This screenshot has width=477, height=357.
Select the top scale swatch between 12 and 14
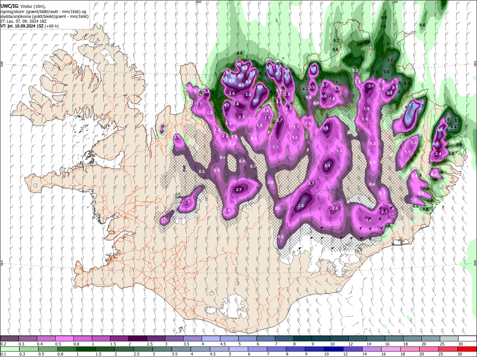pyautogui.click(x=357, y=339)
